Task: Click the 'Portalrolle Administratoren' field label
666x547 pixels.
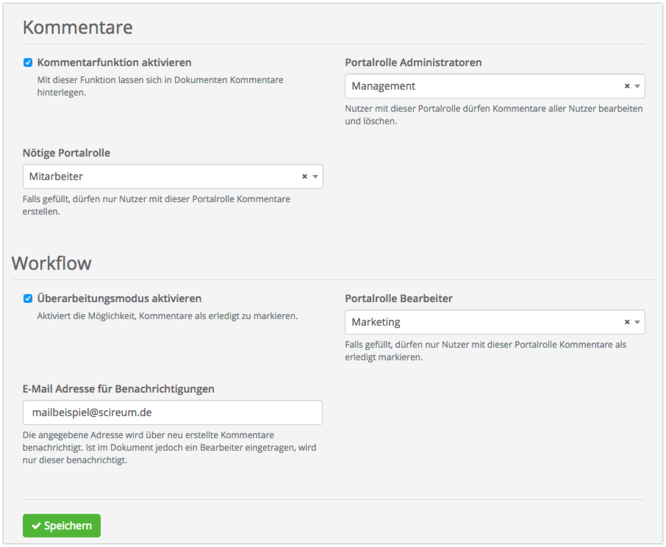Action: (x=413, y=62)
